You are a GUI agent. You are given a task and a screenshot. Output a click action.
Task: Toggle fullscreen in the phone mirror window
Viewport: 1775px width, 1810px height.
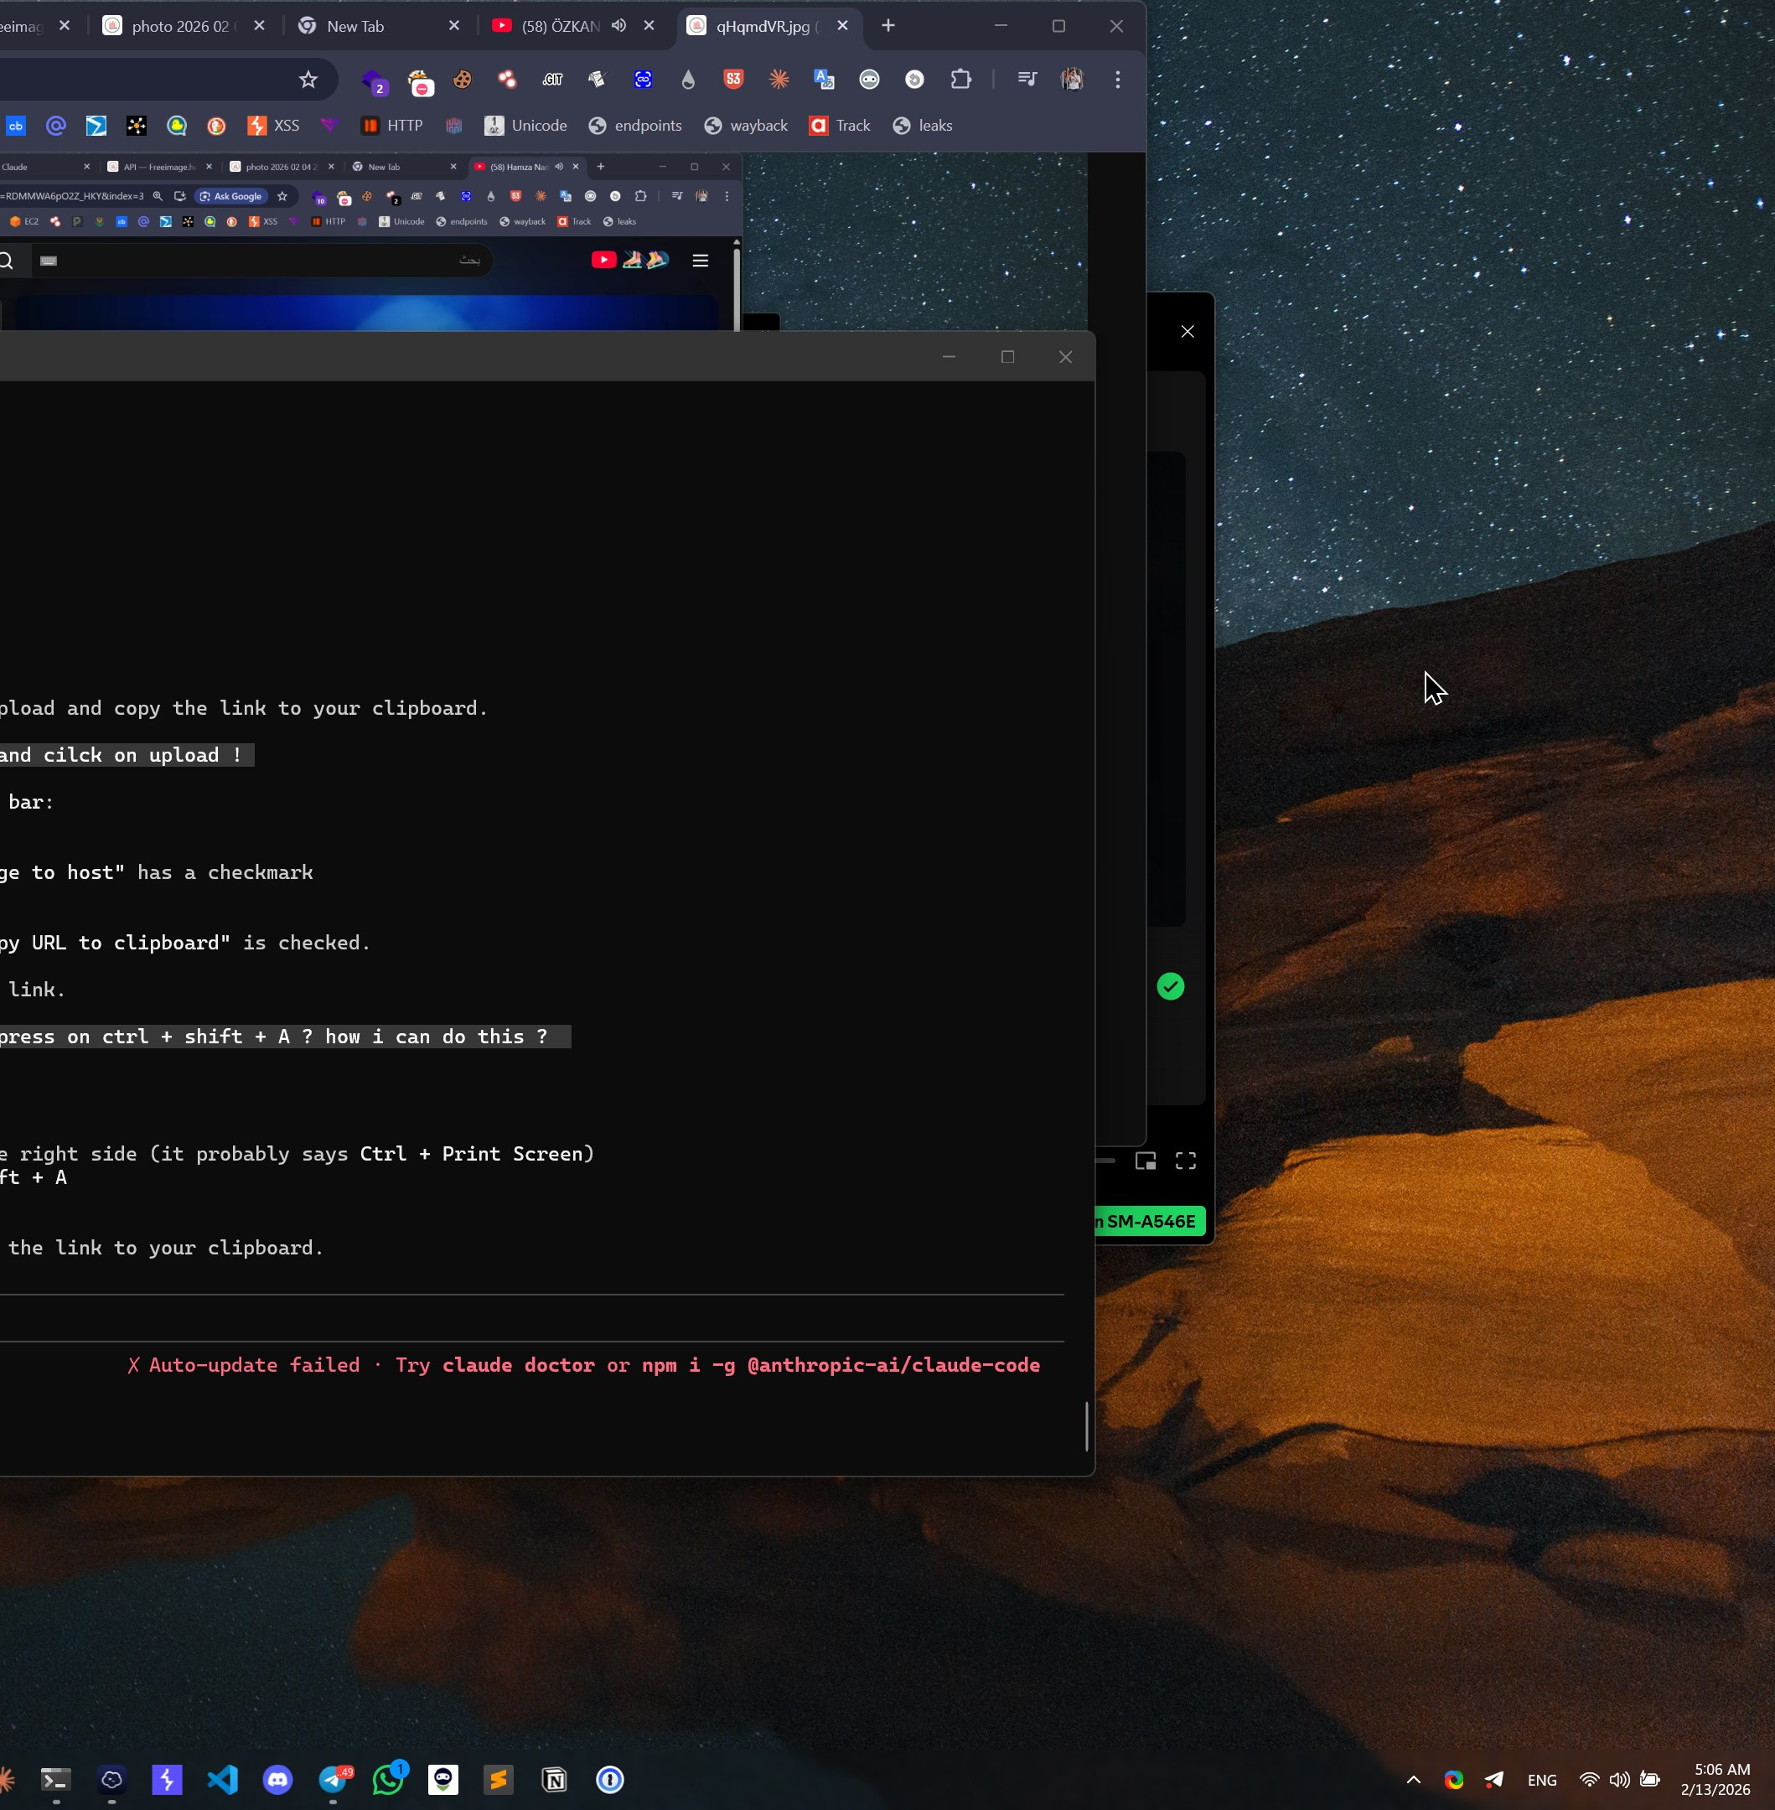click(x=1185, y=1161)
